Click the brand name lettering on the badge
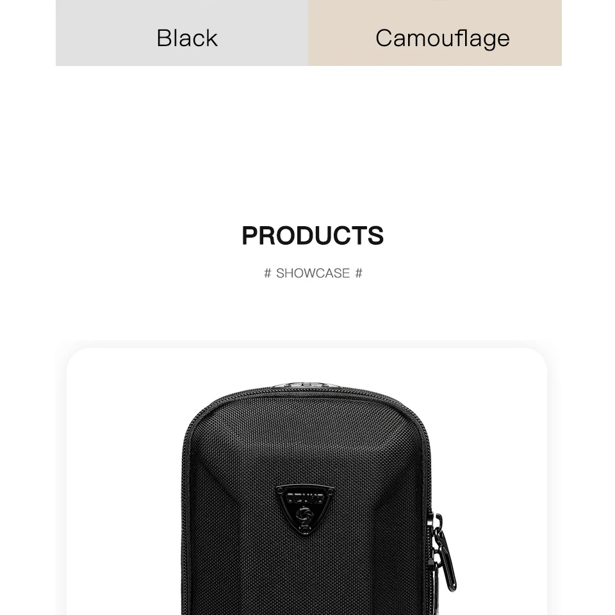The height and width of the screenshot is (615, 615). 305,498
